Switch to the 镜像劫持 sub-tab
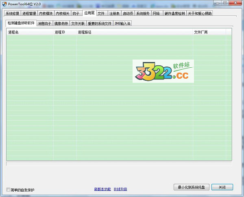The width and height of the screenshot is (244, 197). tap(61, 24)
